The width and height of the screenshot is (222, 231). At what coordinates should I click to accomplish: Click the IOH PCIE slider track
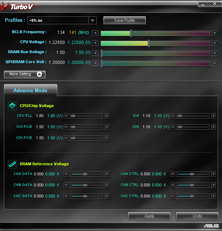coord(86,138)
